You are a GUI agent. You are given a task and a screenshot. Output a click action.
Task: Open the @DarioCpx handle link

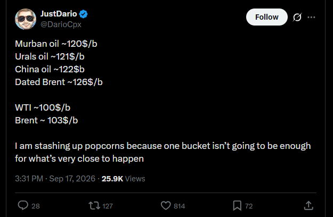61,24
